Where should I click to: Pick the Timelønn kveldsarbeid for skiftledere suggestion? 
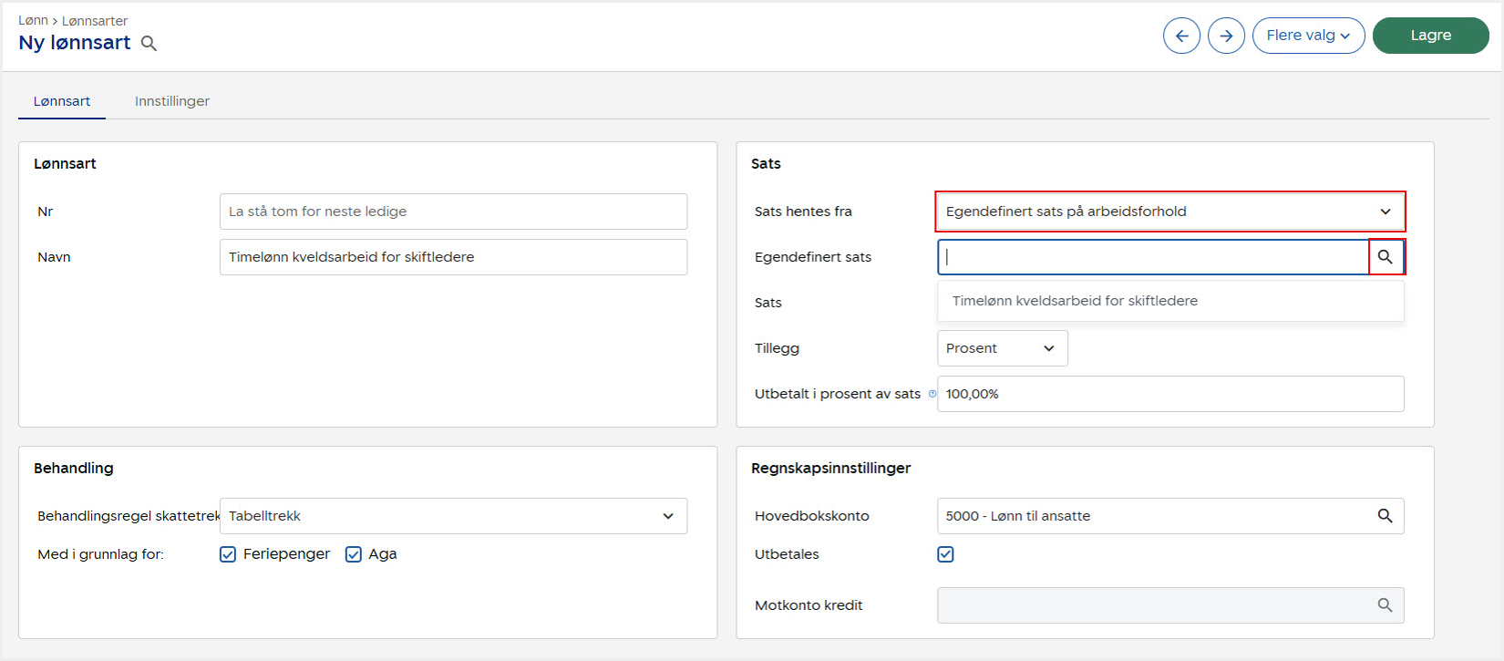1075,301
